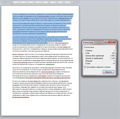Click the blank area below the document text
The width and height of the screenshot is (120, 119).
(x=40, y=107)
